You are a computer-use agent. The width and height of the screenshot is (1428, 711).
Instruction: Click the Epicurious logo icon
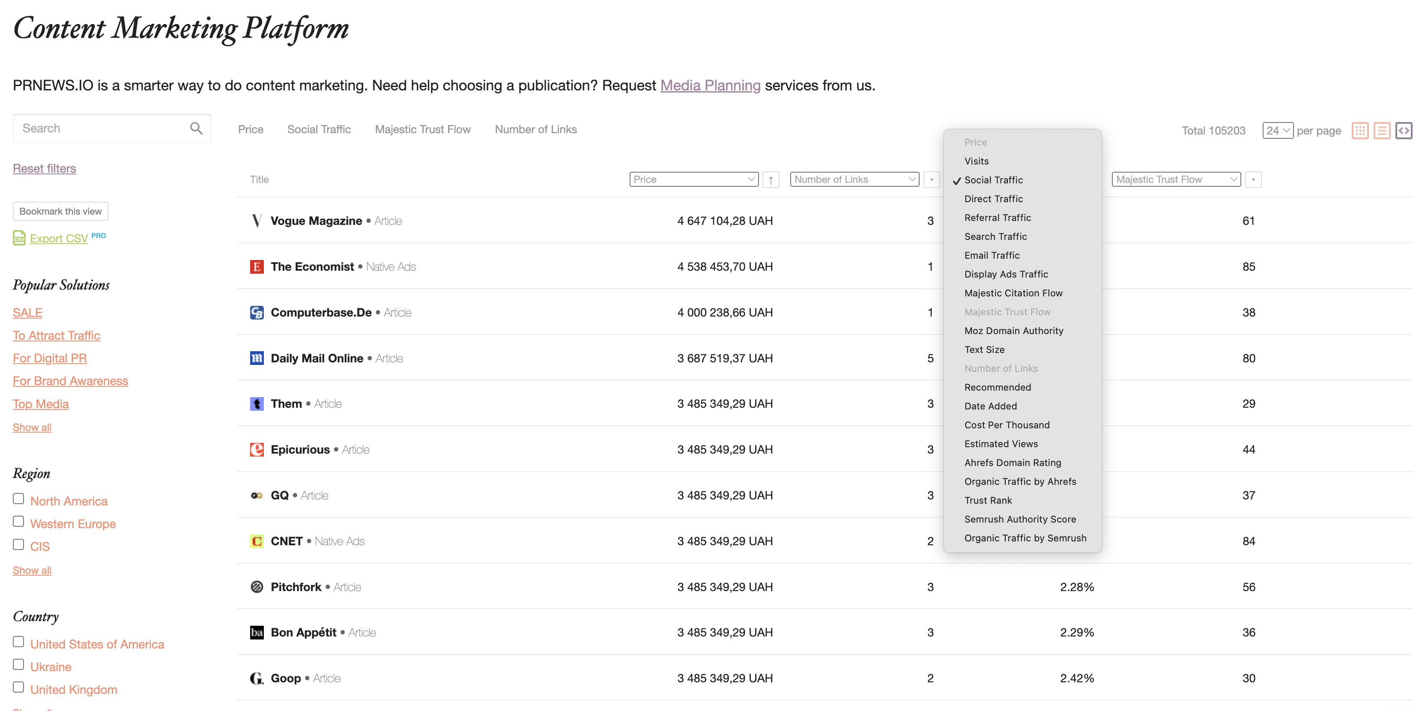257,449
